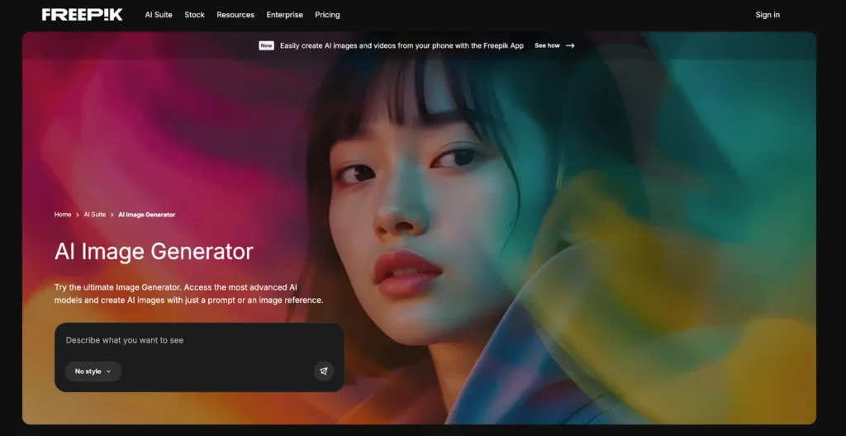The width and height of the screenshot is (846, 436).
Task: Click the chevron after Home in breadcrumb
Action: tap(78, 215)
